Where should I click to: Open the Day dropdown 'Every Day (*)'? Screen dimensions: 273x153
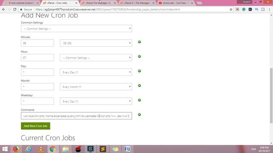click(96, 72)
